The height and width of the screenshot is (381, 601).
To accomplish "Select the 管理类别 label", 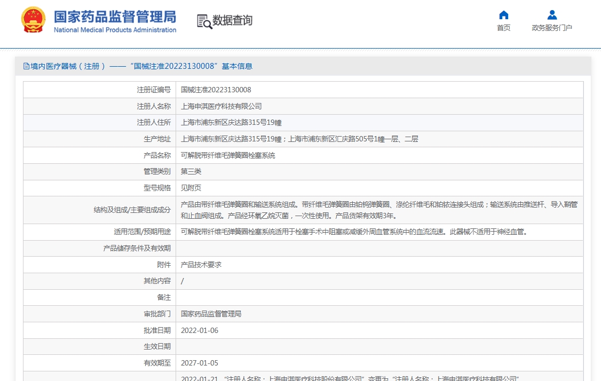I will coord(157,171).
